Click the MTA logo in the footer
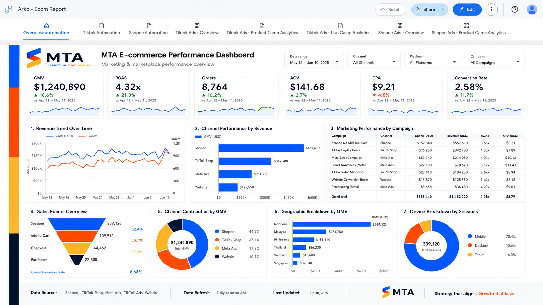Viewport: 543px width, 305px height. click(398, 292)
